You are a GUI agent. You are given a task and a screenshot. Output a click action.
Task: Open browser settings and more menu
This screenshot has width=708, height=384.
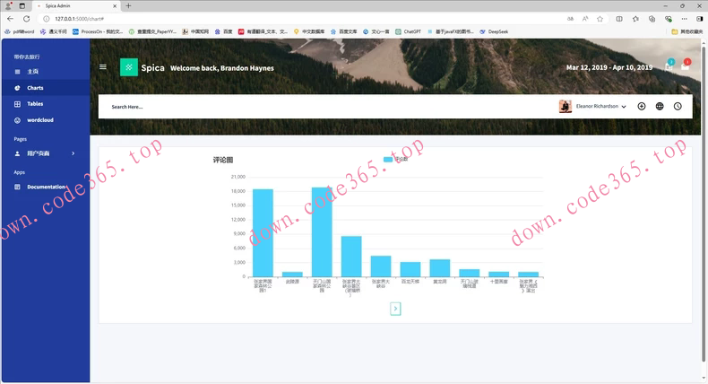pyautogui.click(x=685, y=19)
